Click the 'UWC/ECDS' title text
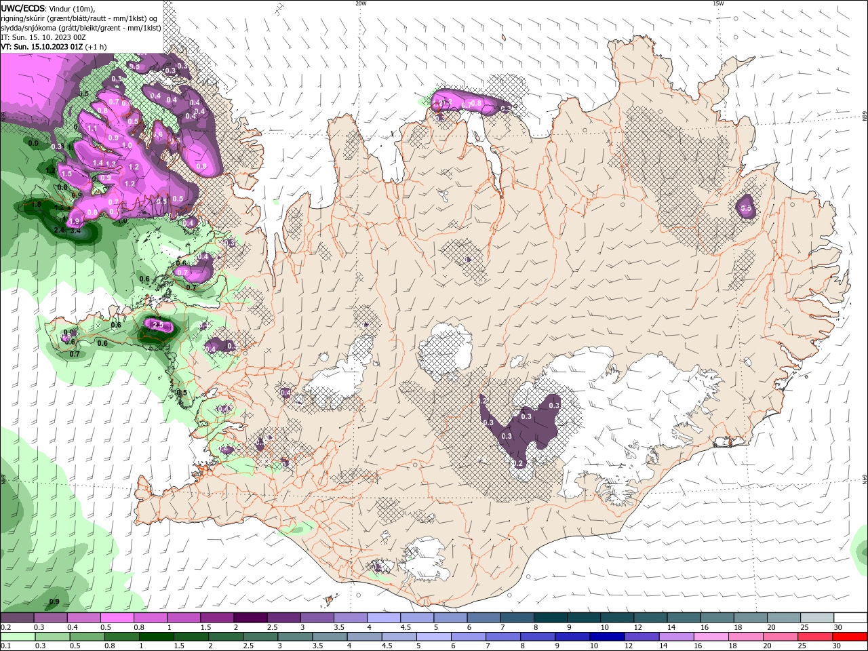The height and width of the screenshot is (651, 868). tap(23, 8)
